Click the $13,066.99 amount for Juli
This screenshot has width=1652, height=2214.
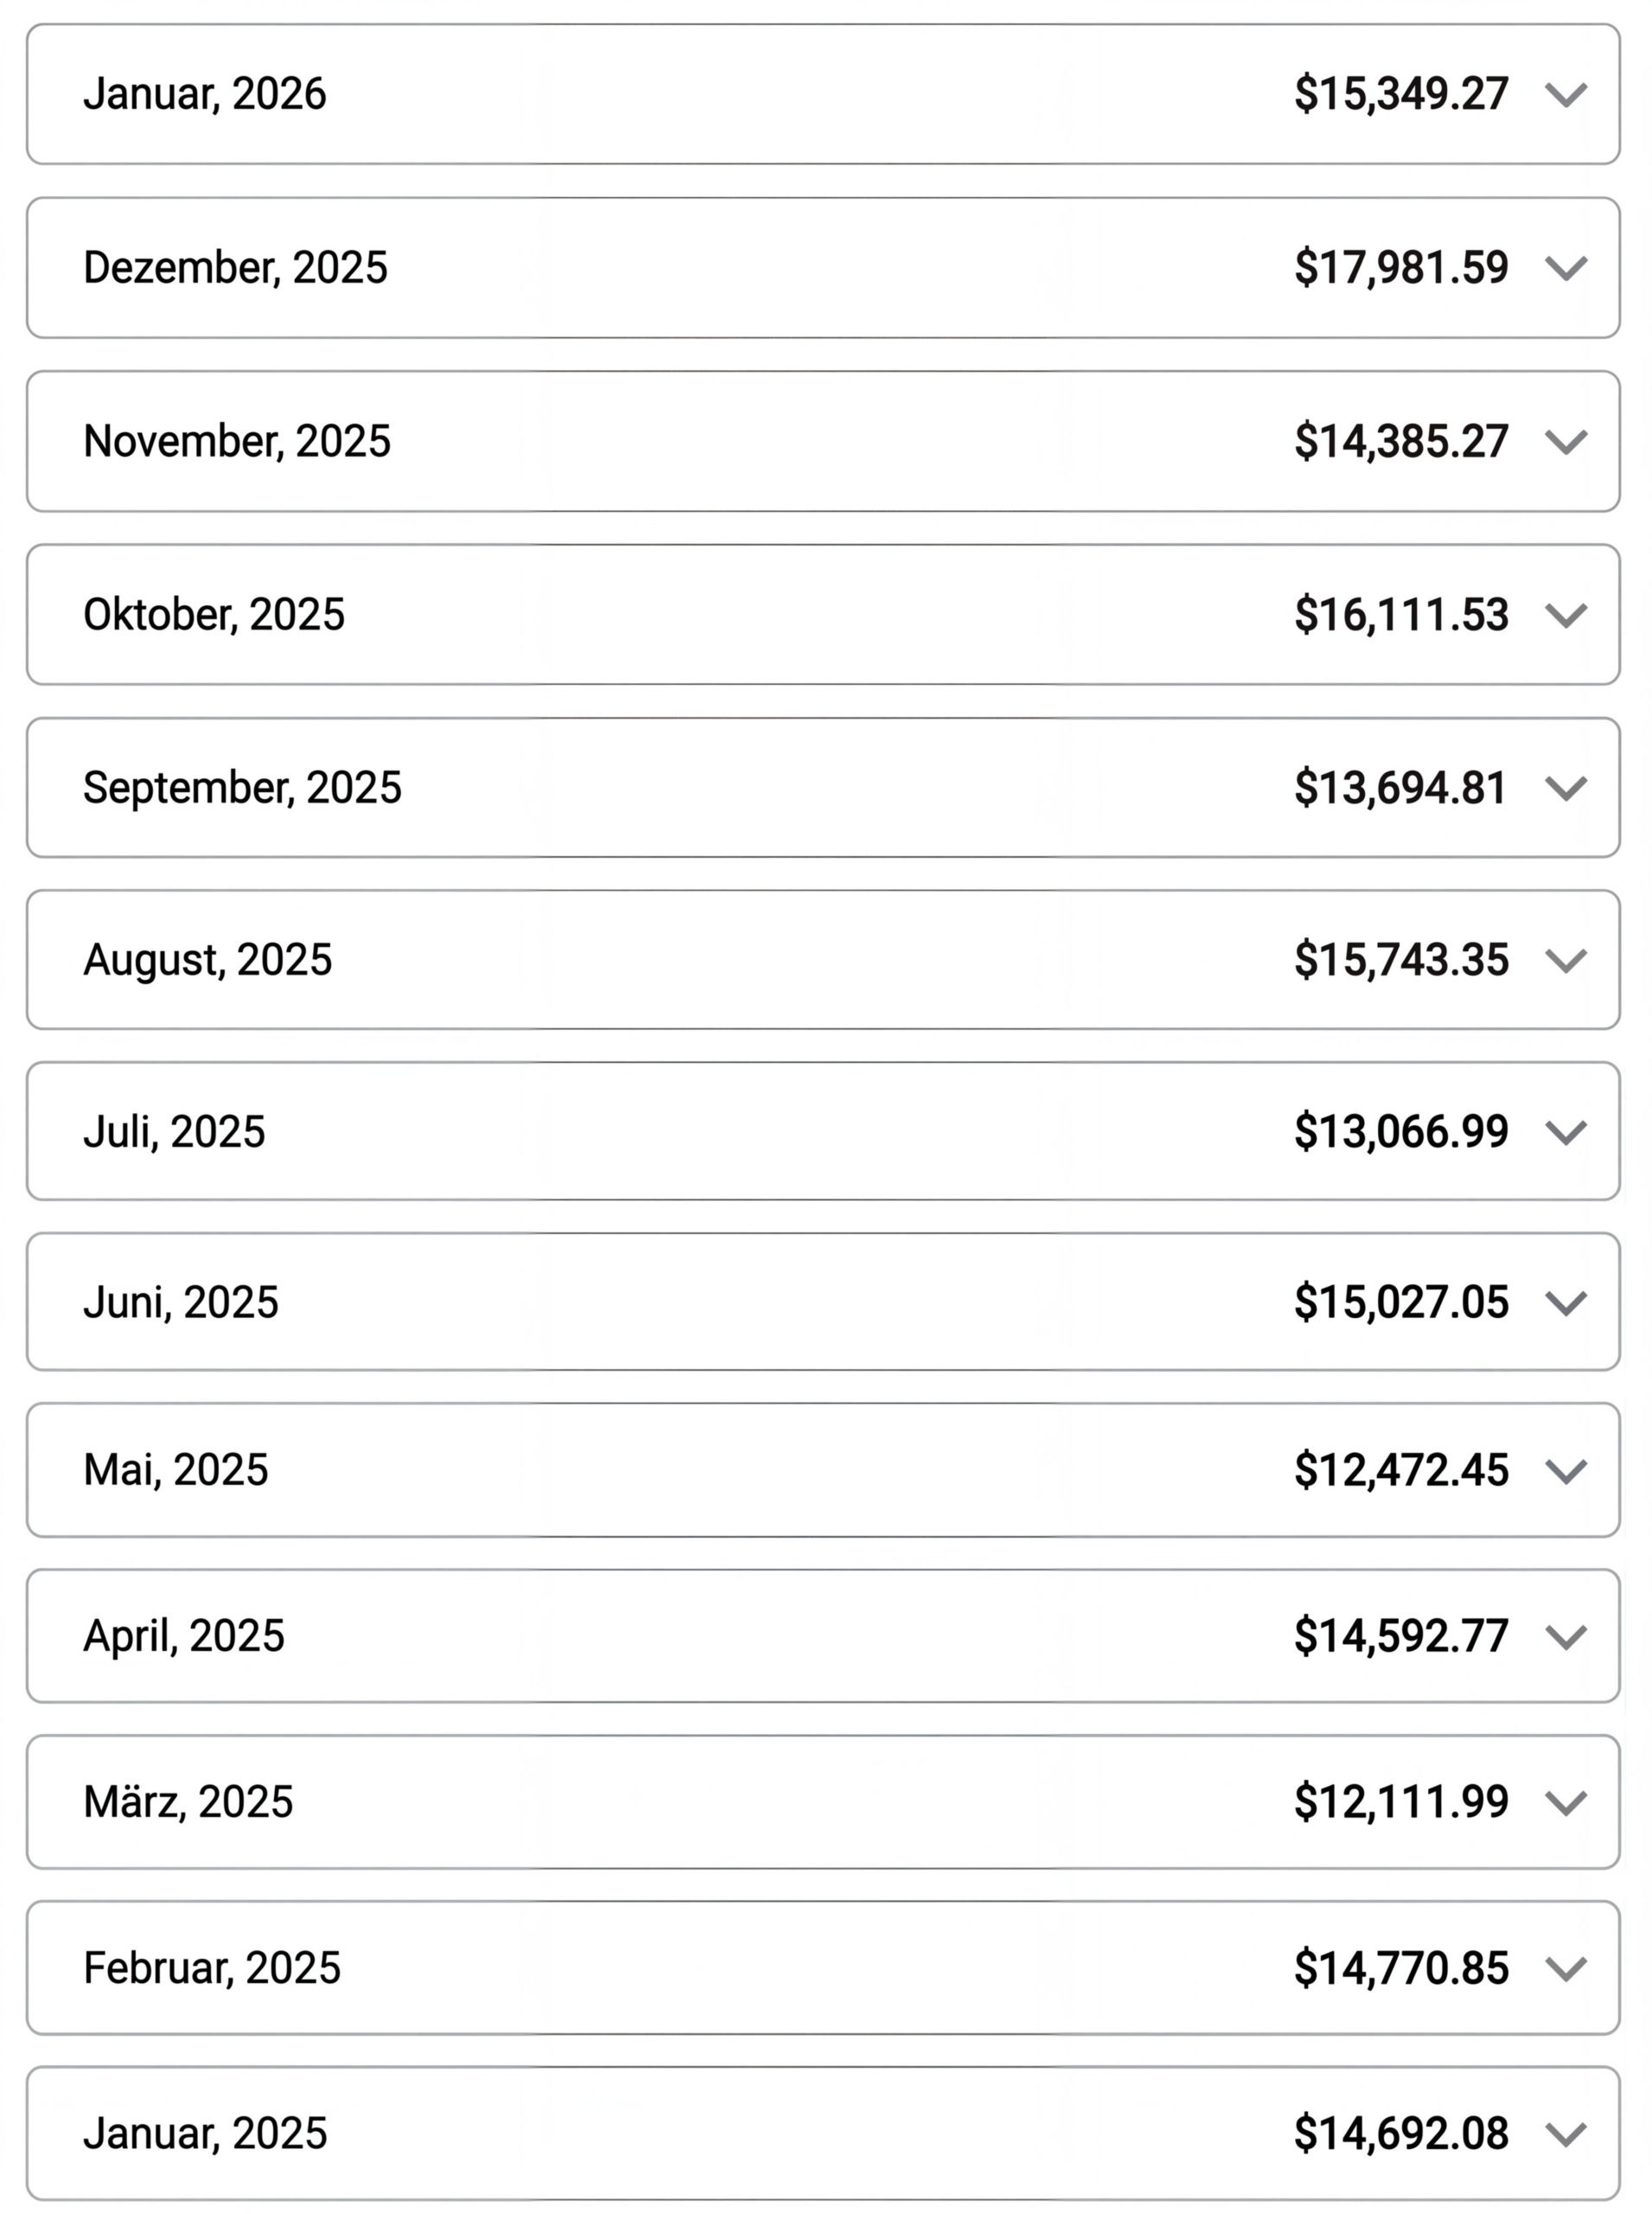1400,1131
